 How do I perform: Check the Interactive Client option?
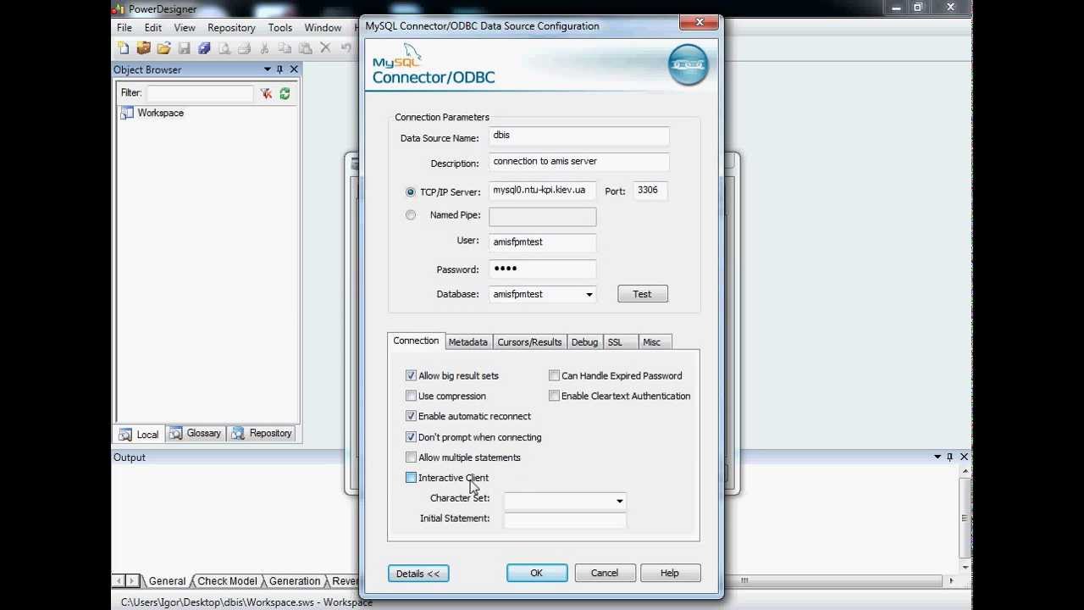[x=411, y=478]
